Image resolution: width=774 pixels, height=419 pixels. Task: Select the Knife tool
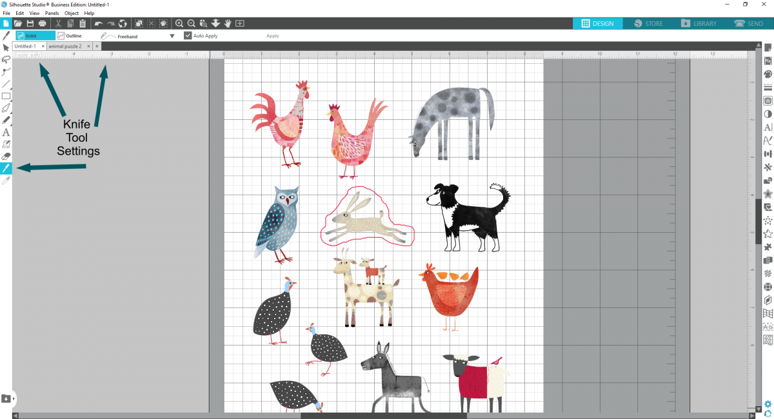pyautogui.click(x=6, y=168)
